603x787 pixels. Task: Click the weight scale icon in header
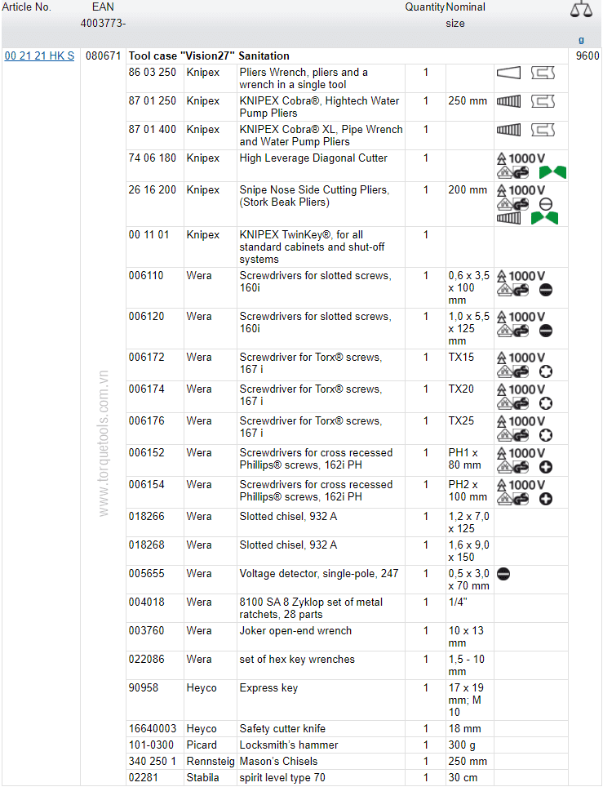(x=581, y=10)
